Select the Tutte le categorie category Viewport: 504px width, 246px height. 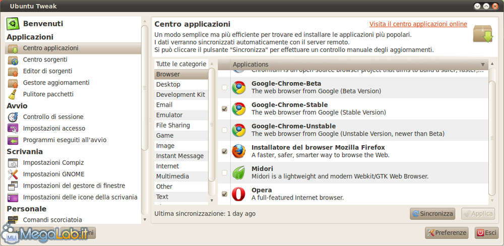(181, 64)
